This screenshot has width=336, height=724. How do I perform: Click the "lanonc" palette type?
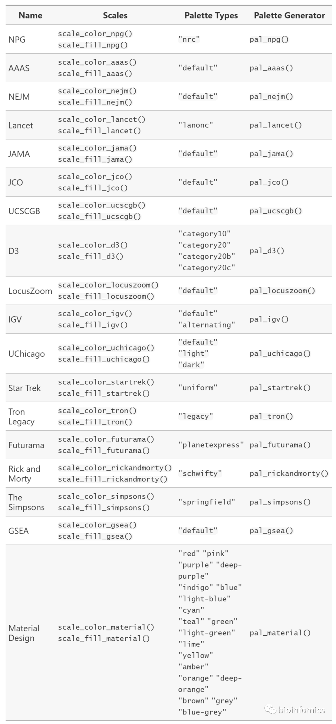click(x=195, y=125)
